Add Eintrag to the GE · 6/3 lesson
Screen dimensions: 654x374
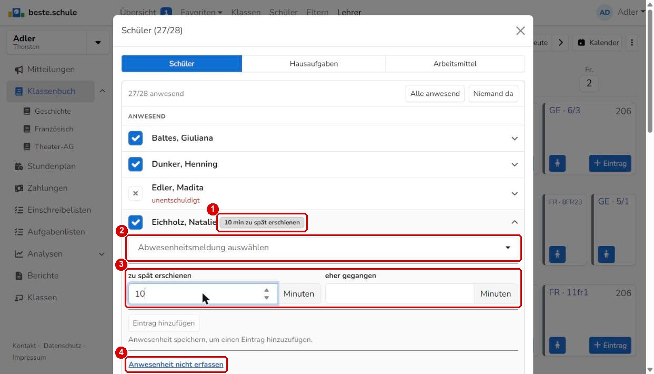(x=610, y=163)
